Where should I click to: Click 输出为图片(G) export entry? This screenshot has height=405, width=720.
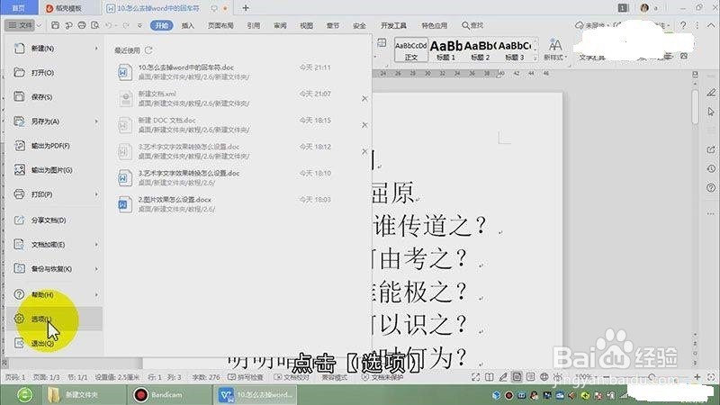pos(54,170)
